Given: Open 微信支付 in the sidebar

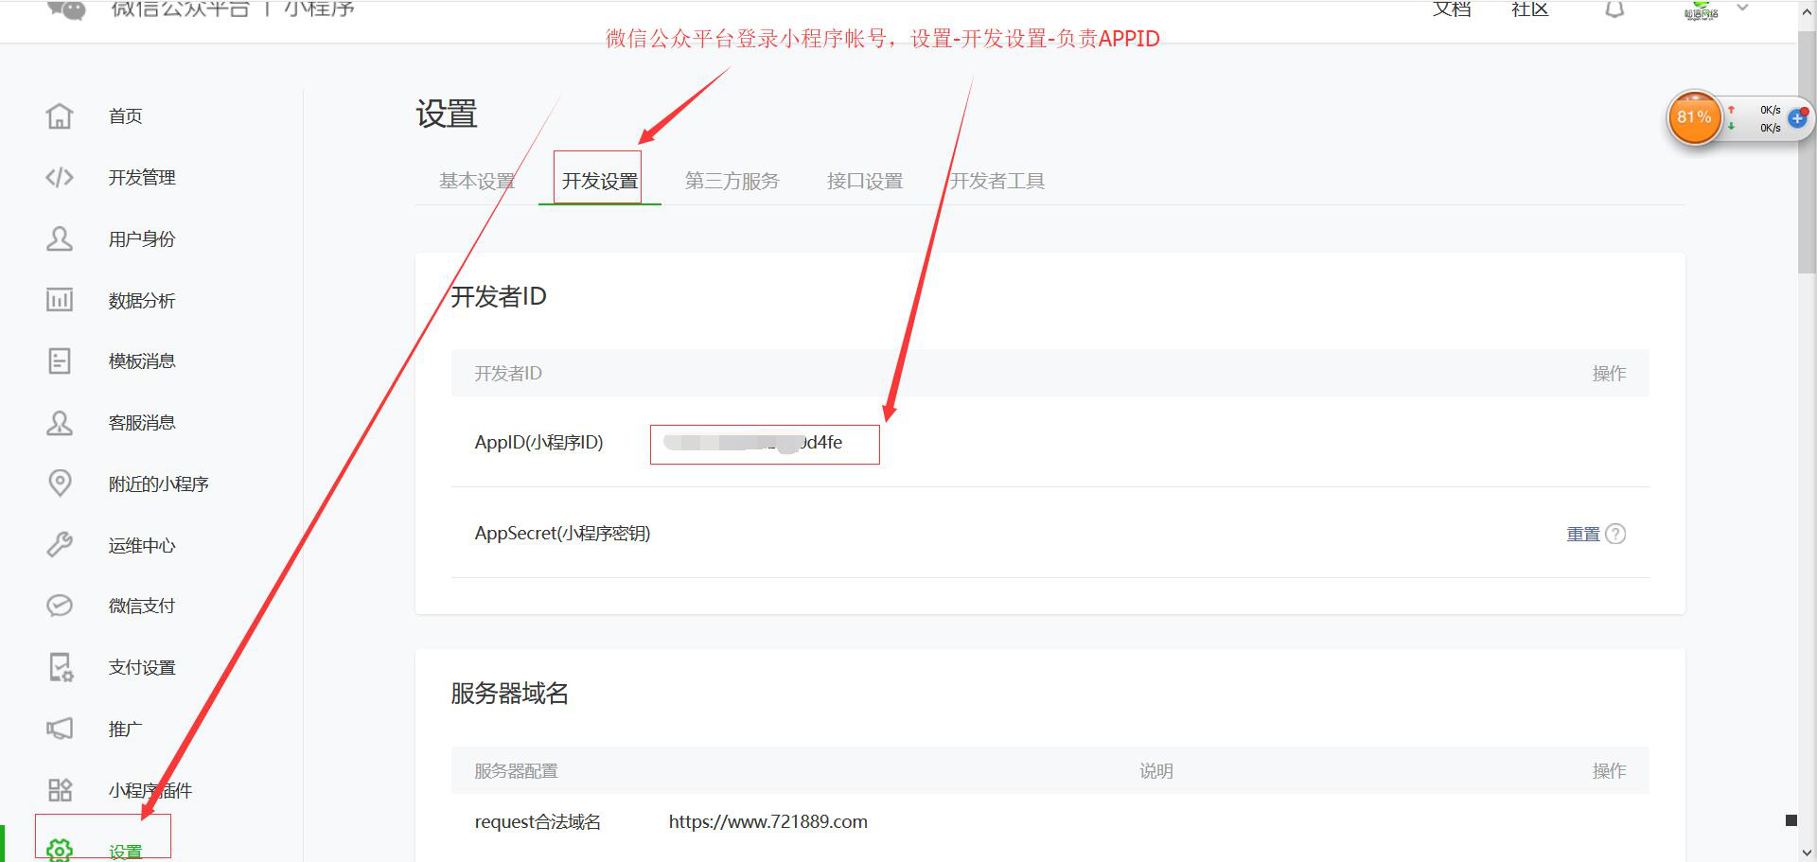Looking at the screenshot, I should tap(142, 607).
